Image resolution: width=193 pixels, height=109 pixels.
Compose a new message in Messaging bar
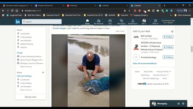pos(179,104)
